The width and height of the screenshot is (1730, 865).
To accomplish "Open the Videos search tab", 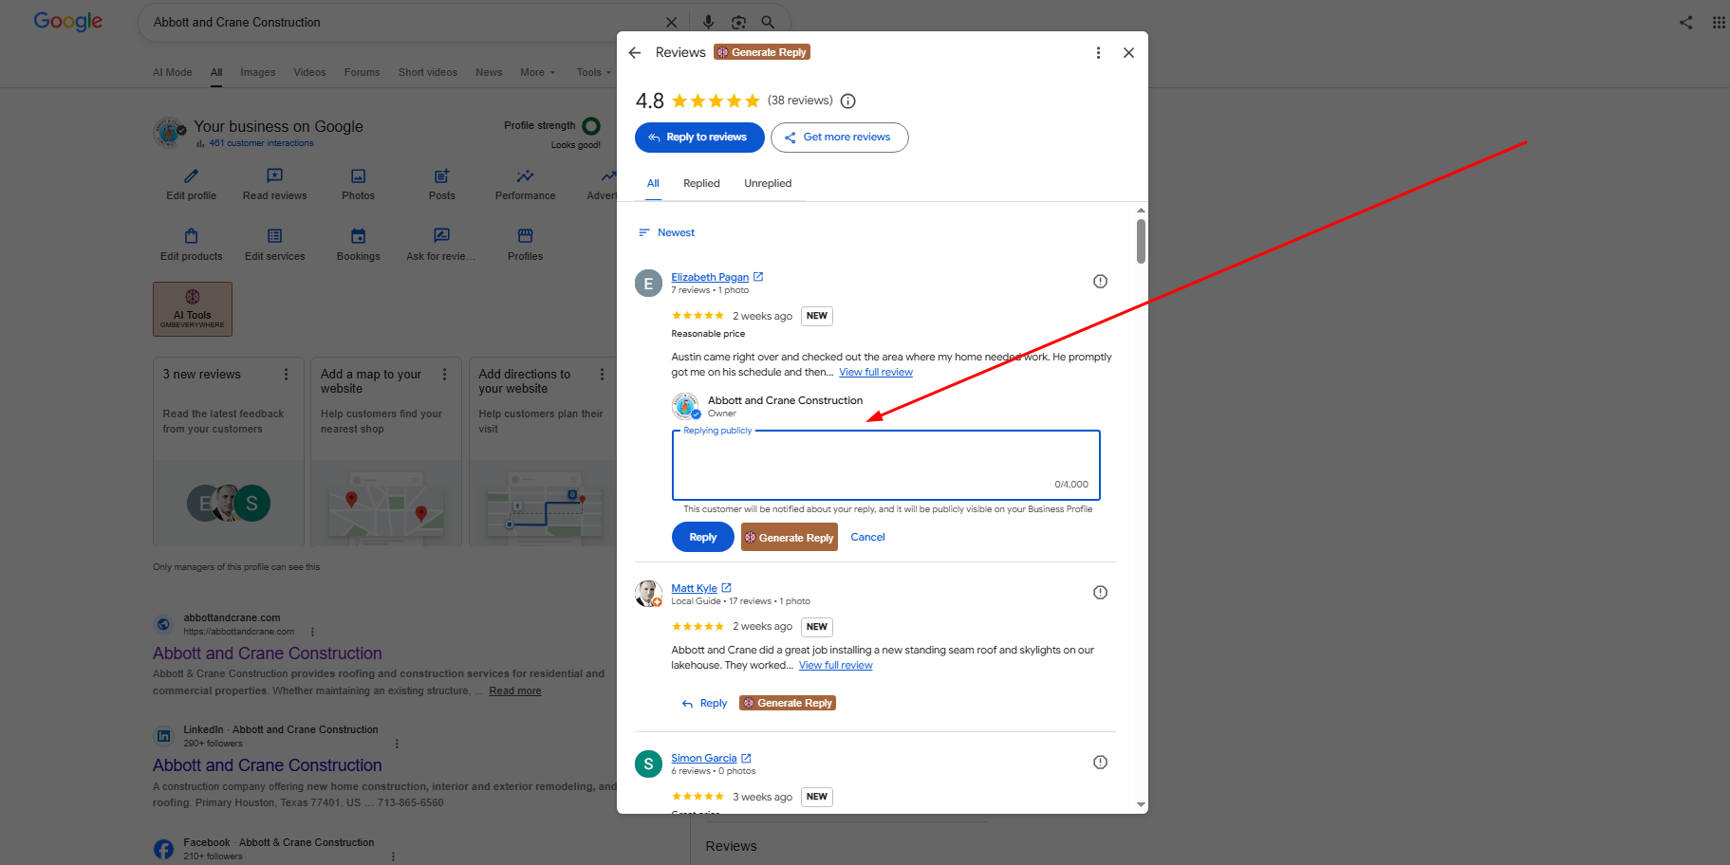I will (309, 73).
